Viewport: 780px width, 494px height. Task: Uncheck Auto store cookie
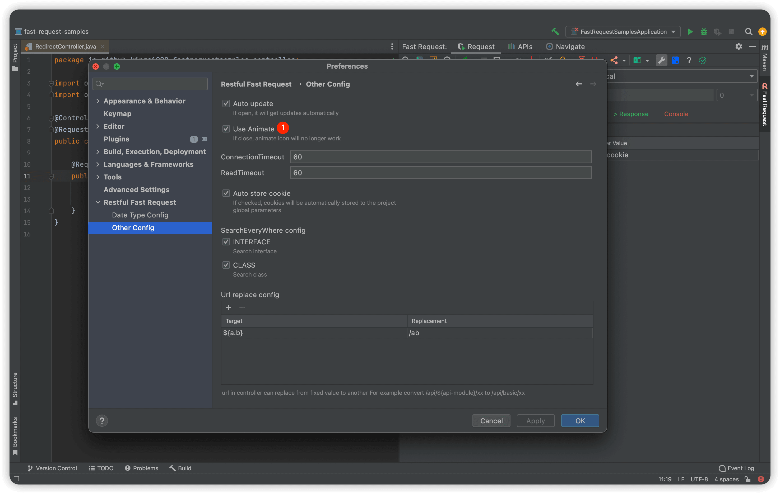(x=226, y=193)
